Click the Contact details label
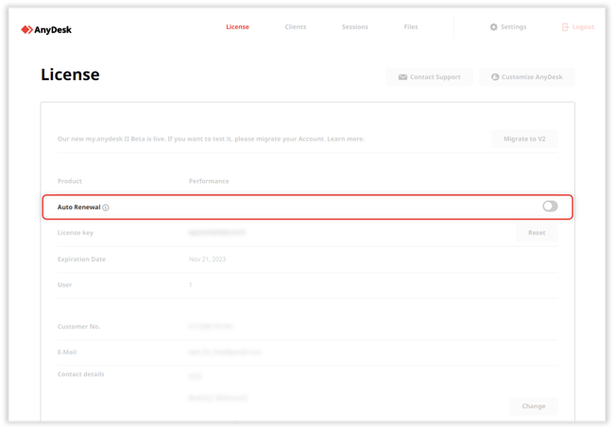The height and width of the screenshot is (429, 614). point(80,374)
